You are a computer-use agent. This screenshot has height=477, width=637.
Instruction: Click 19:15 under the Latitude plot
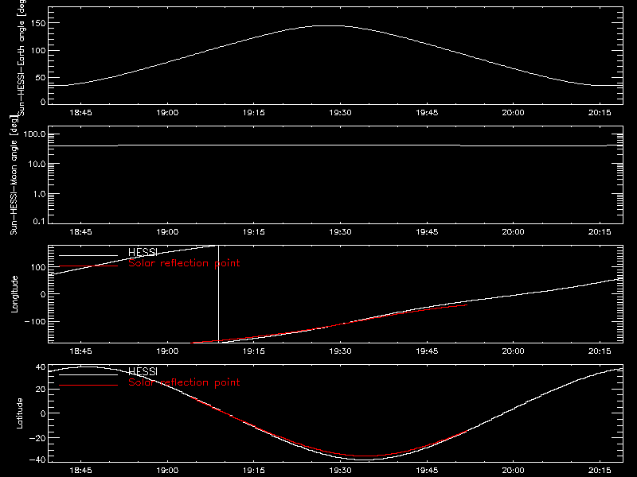(x=254, y=471)
